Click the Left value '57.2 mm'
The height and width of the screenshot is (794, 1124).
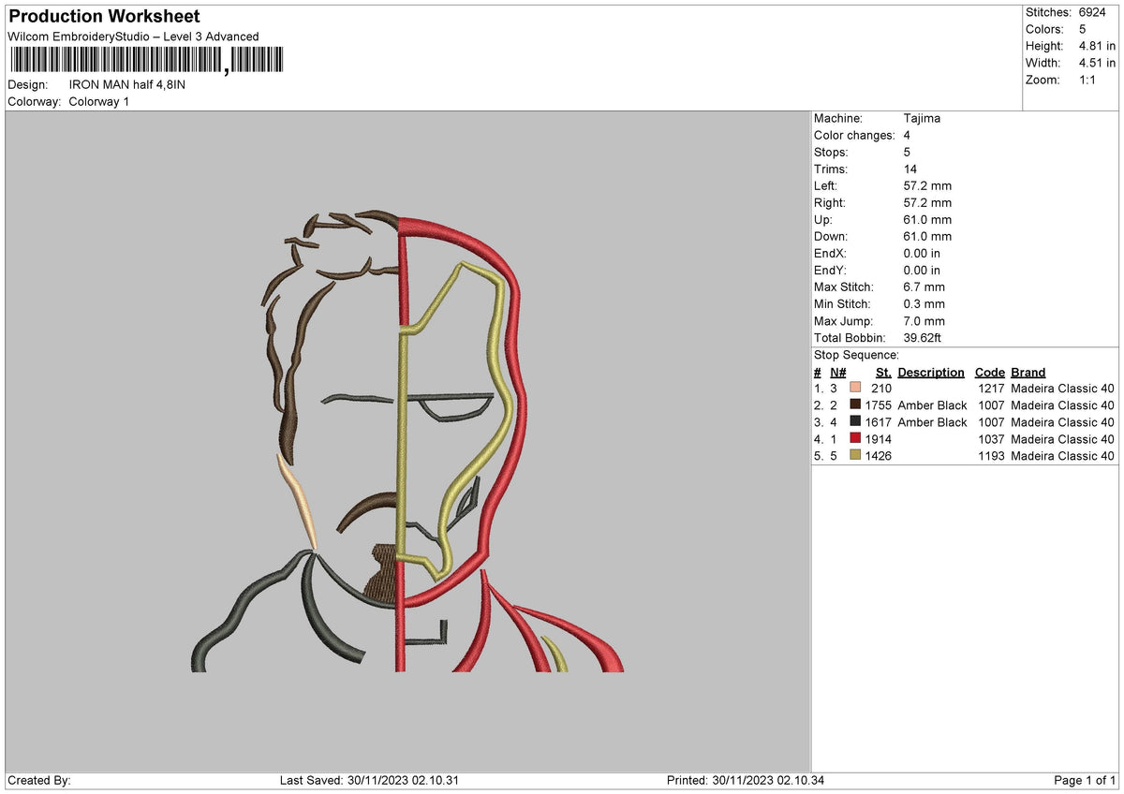[x=927, y=186]
